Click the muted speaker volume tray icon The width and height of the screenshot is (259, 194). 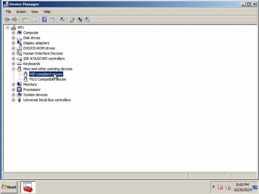228,187
